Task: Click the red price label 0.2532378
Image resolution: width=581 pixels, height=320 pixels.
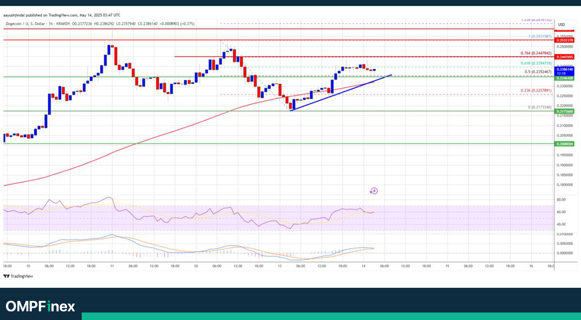Action: pos(565,40)
